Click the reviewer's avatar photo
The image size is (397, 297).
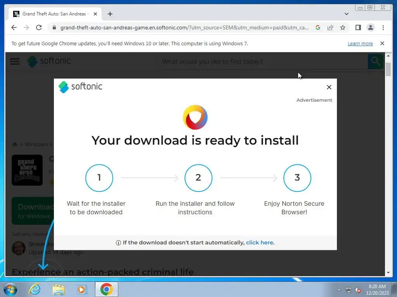coord(19,248)
